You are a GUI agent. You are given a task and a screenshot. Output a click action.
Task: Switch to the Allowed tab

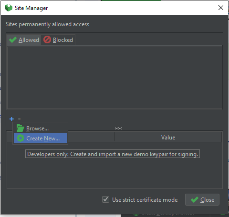[x=24, y=39]
